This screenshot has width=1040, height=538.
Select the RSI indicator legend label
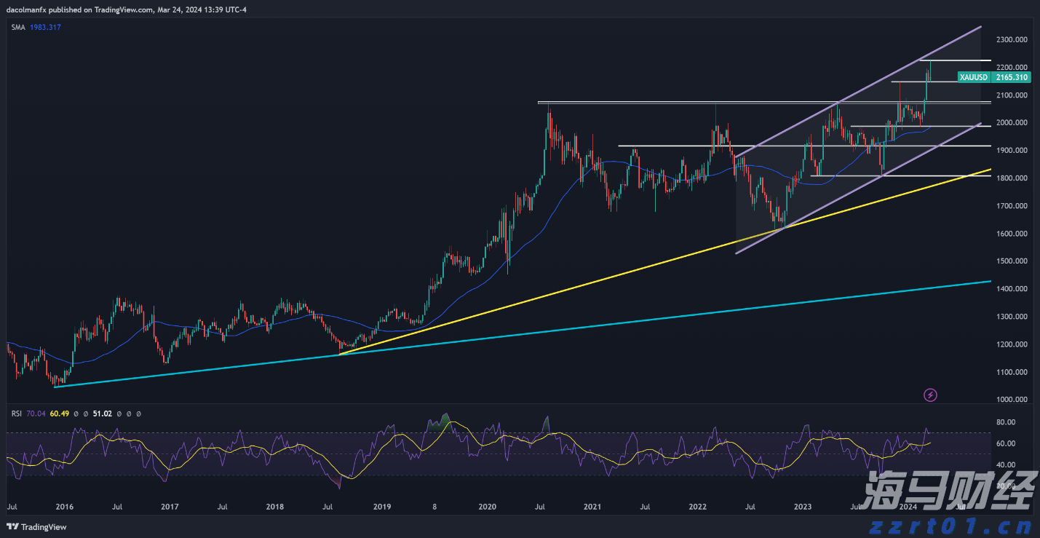point(17,414)
